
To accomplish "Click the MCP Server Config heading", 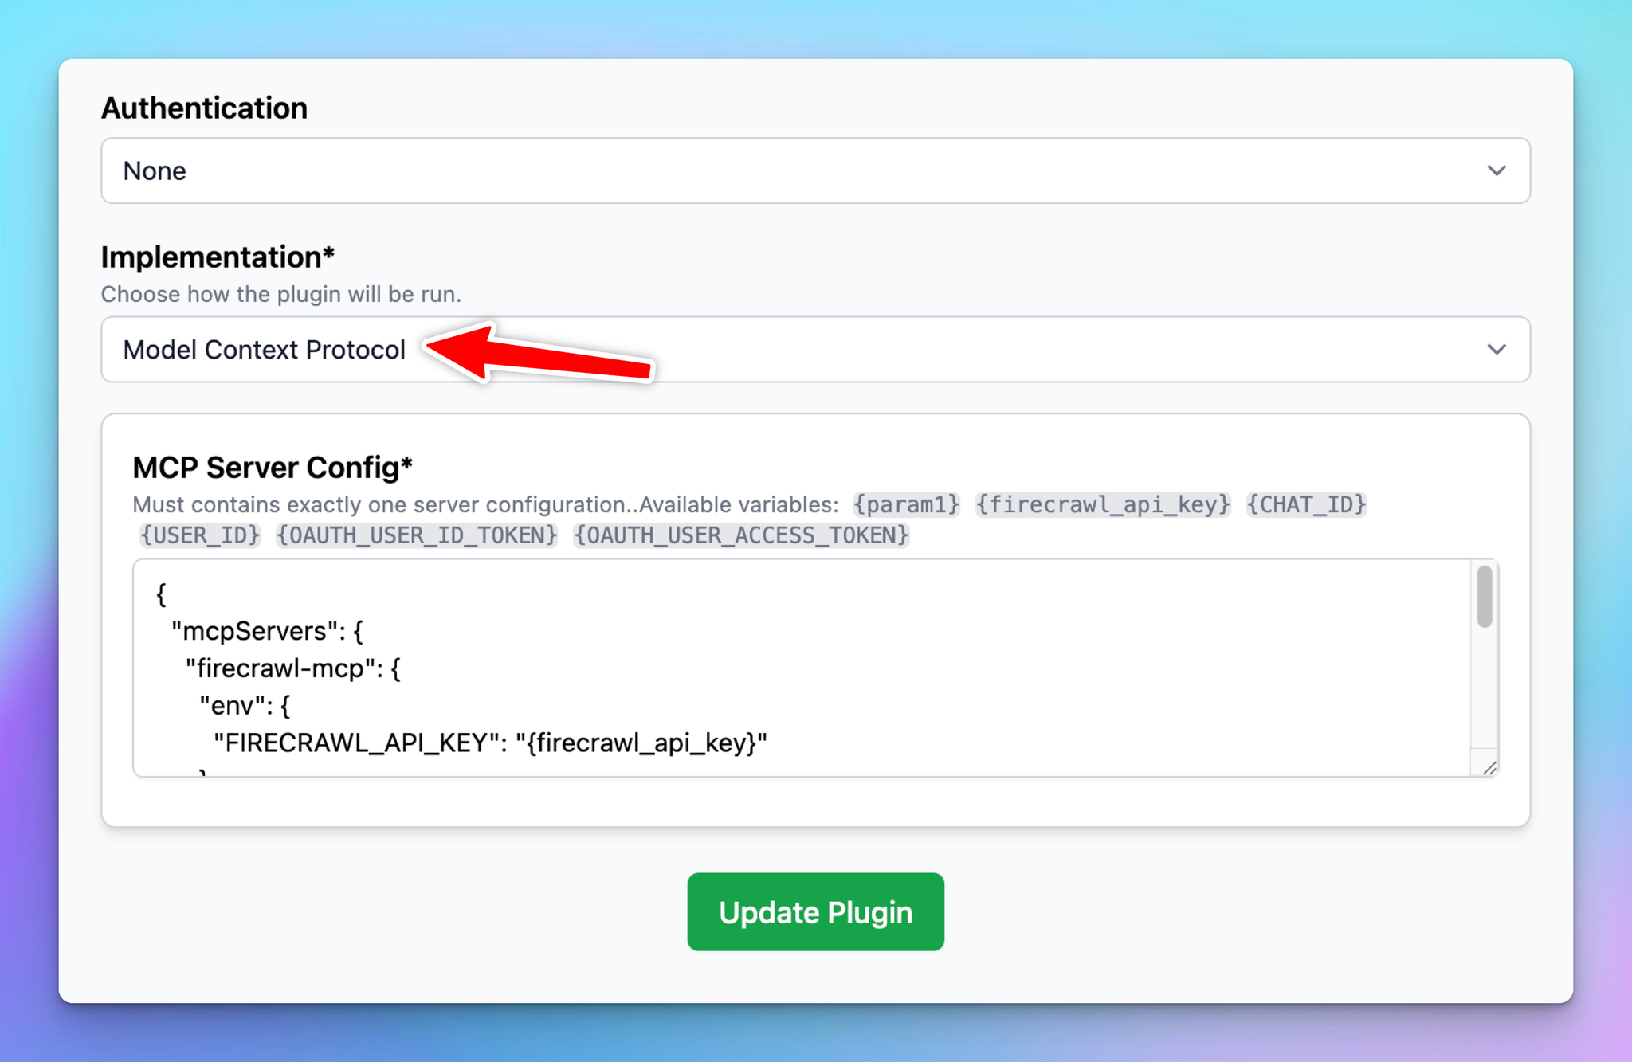I will click(x=273, y=467).
